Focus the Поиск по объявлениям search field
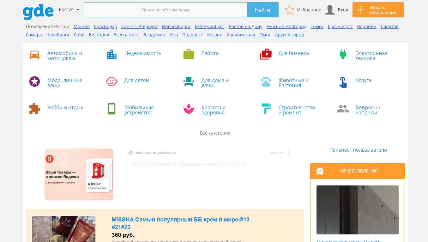Viewport: 428px width, 242px height. [x=165, y=10]
